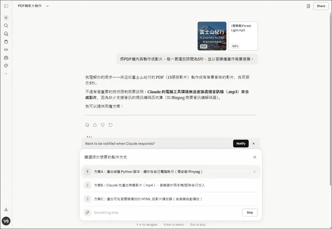
Task: Click the text 我可以提供兩種方案：
Action: 104,106
